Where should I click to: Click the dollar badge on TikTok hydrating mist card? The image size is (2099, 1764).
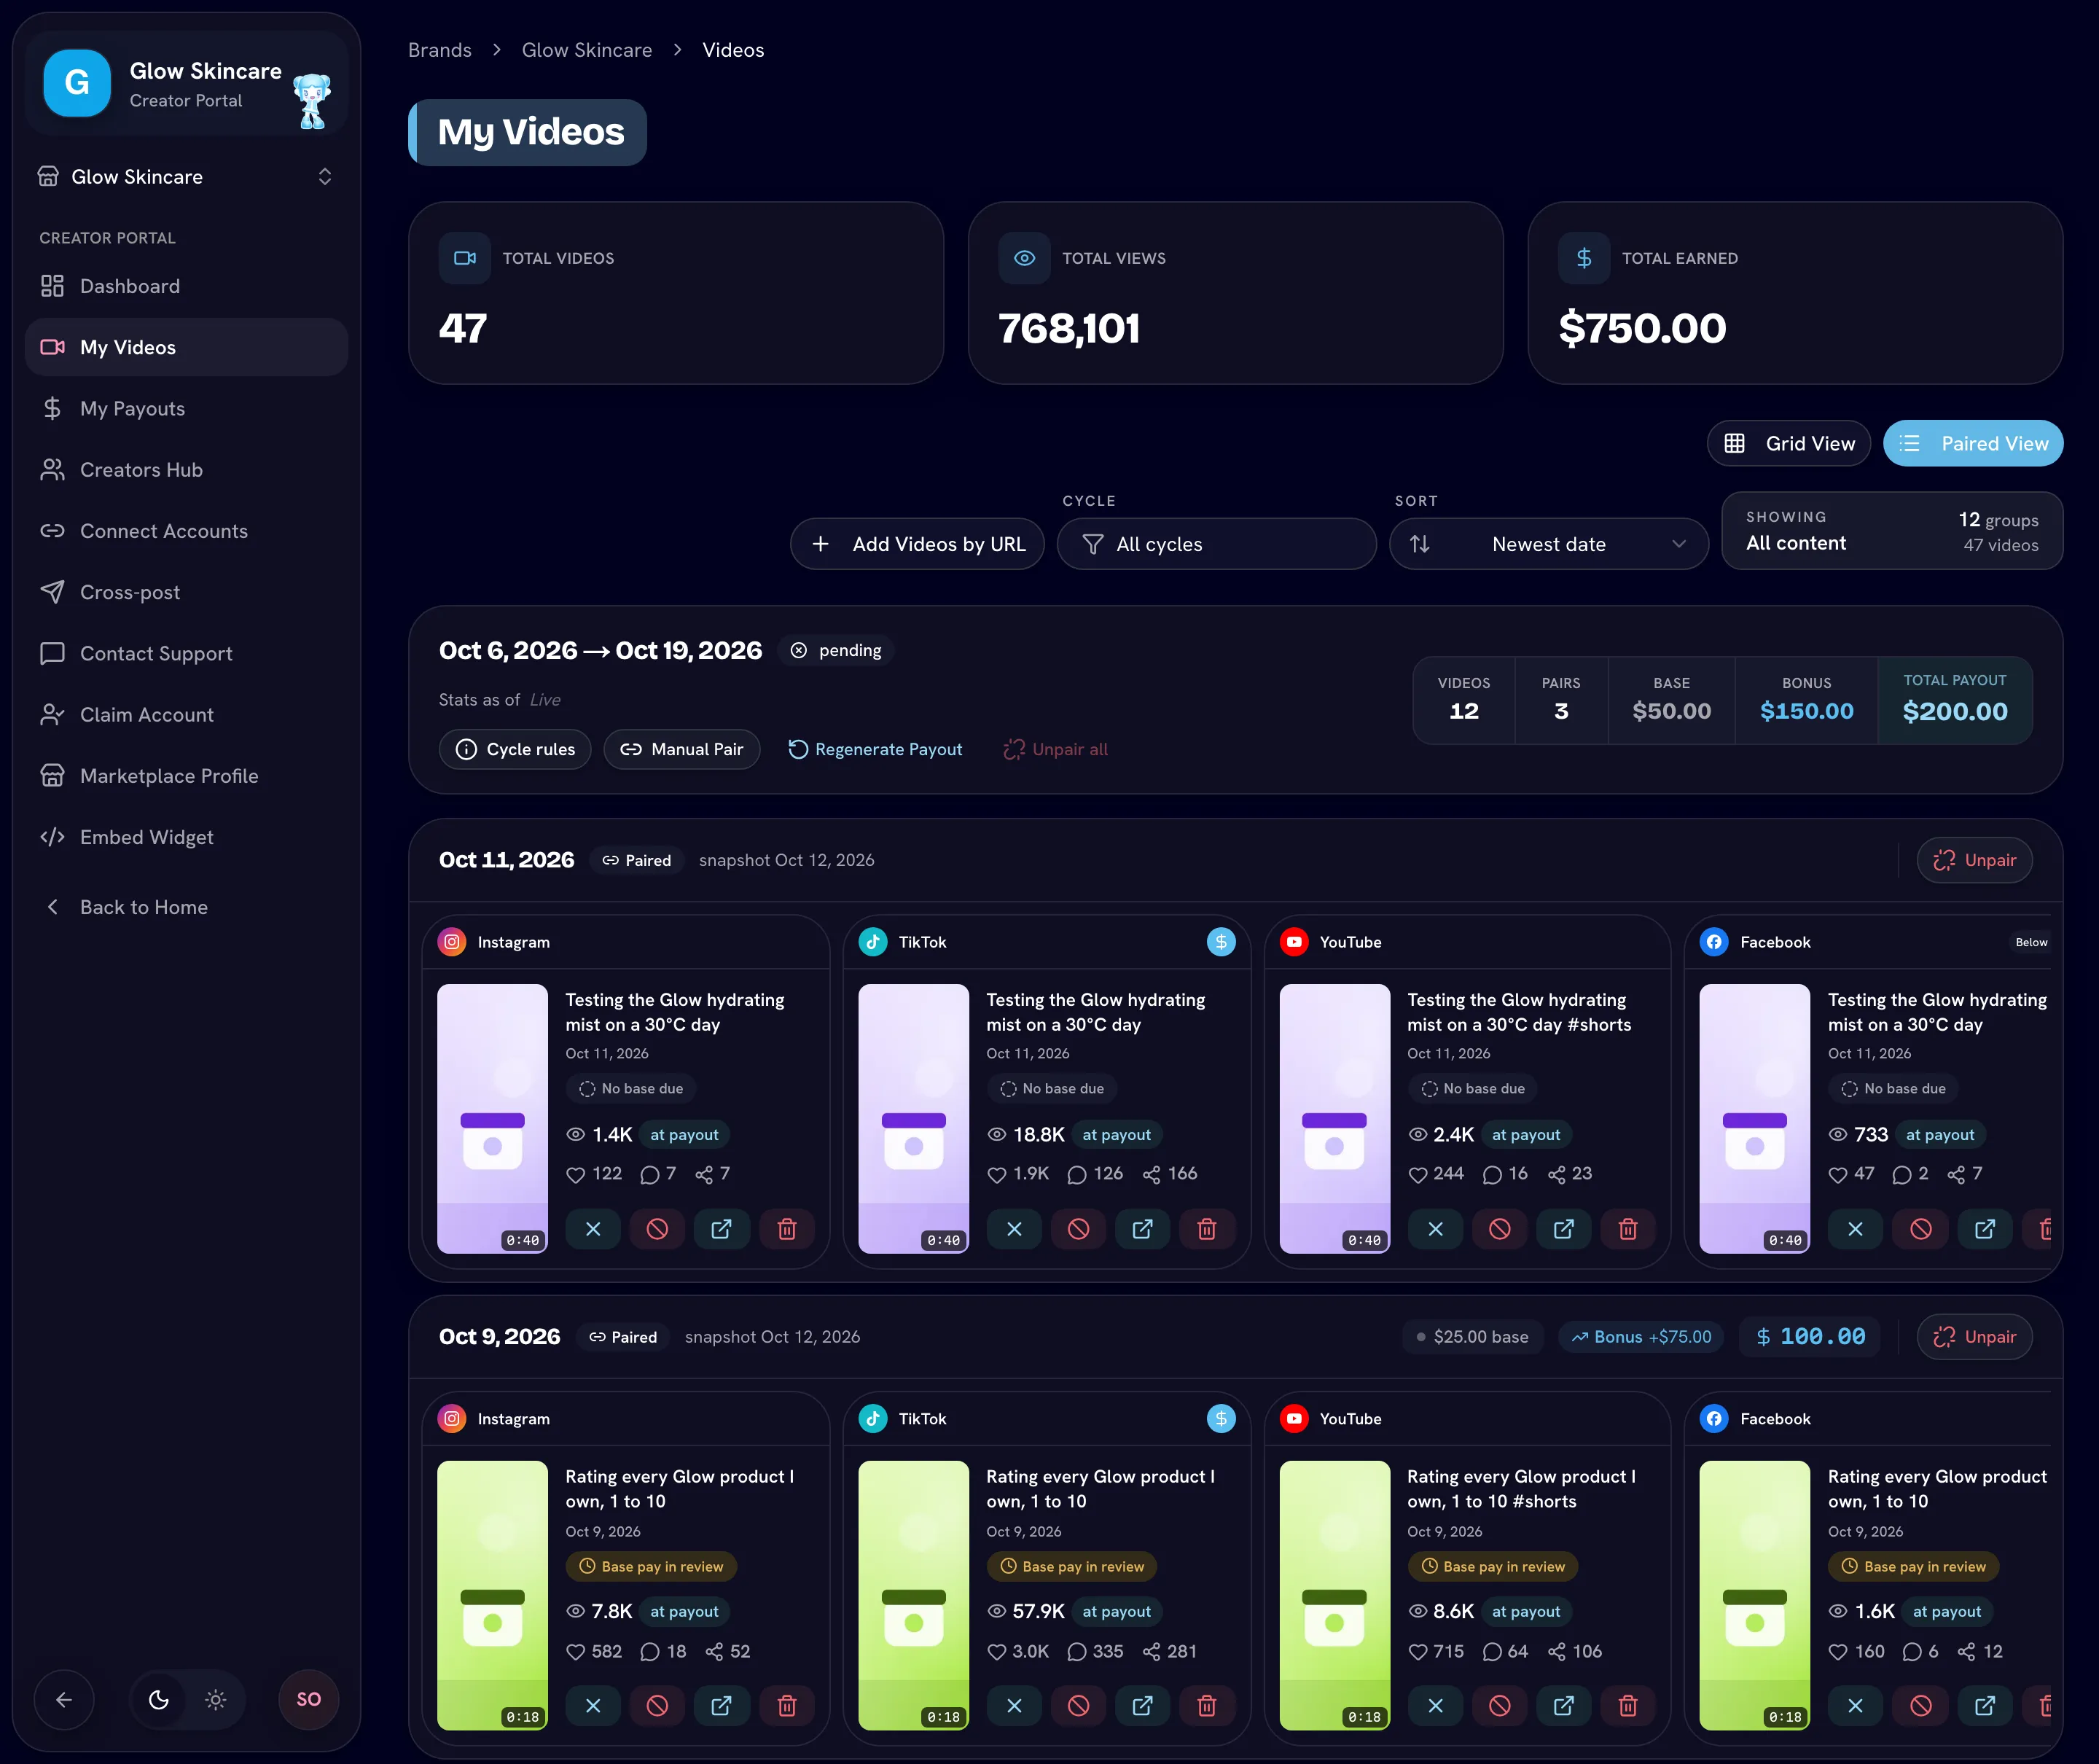tap(1221, 942)
